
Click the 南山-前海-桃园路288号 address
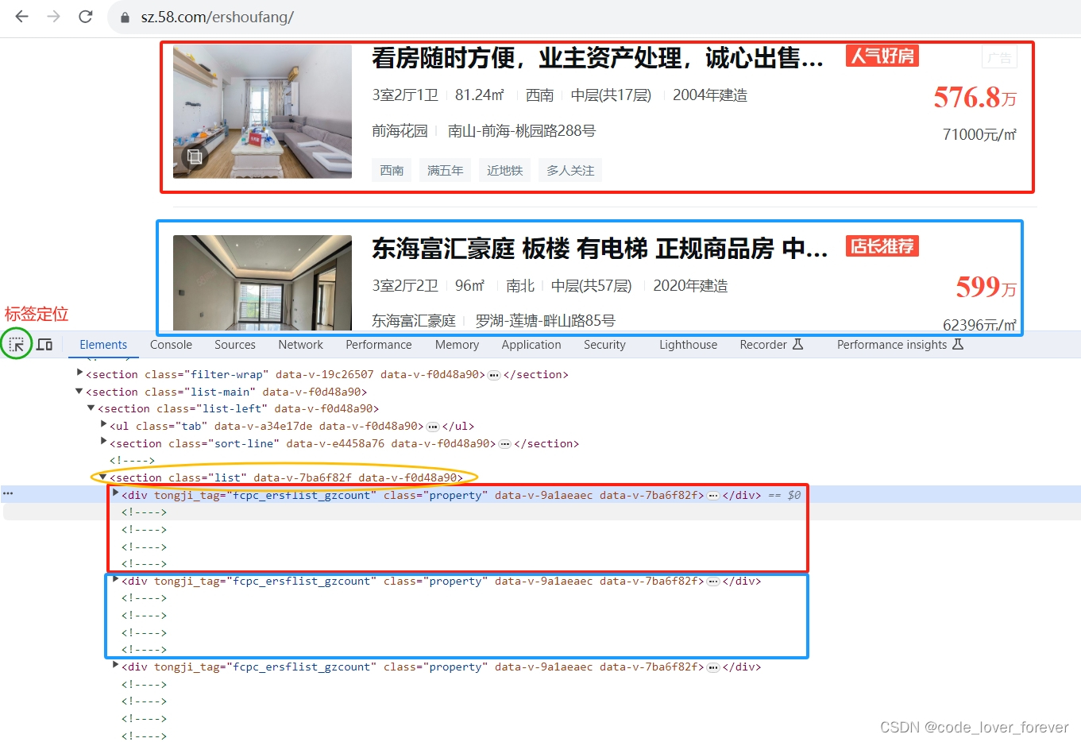(x=522, y=131)
